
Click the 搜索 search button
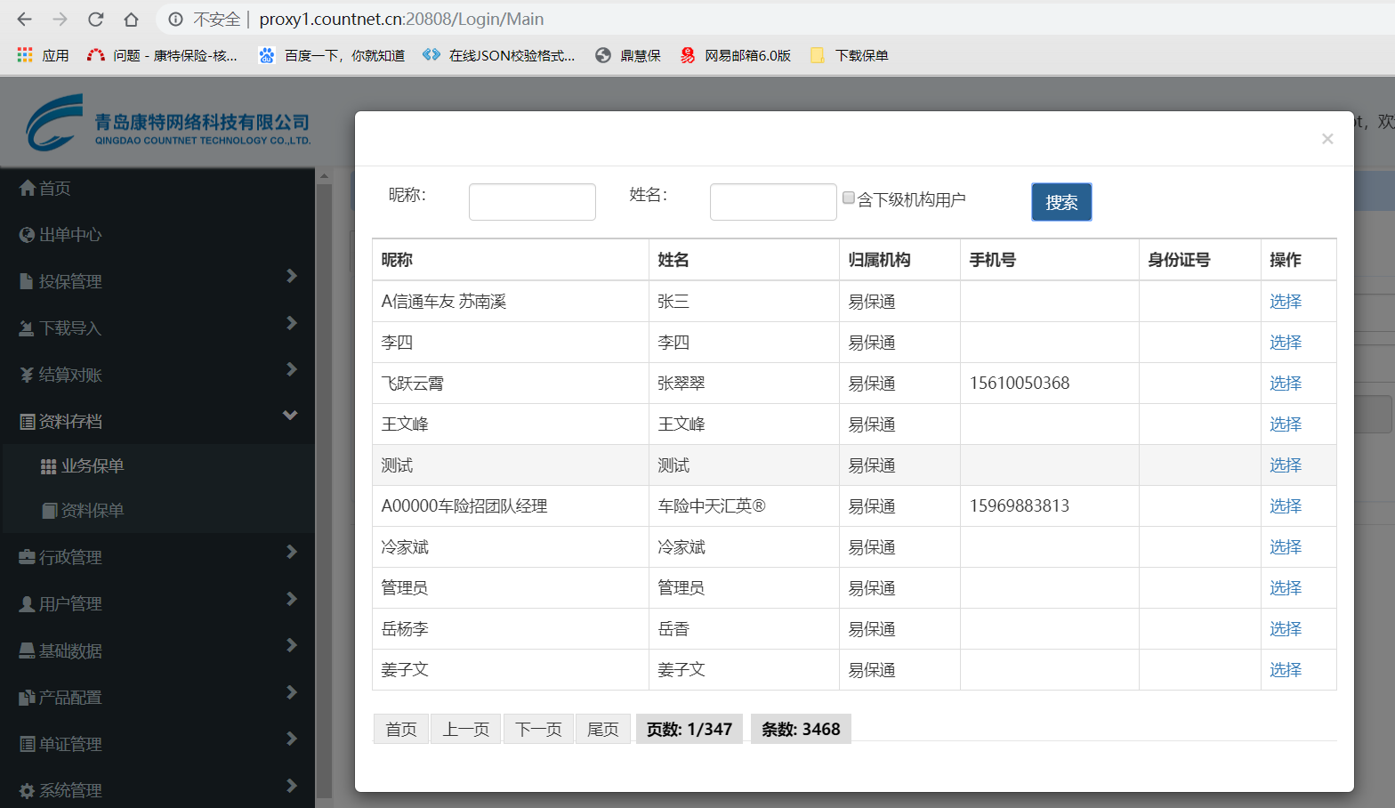(1060, 202)
